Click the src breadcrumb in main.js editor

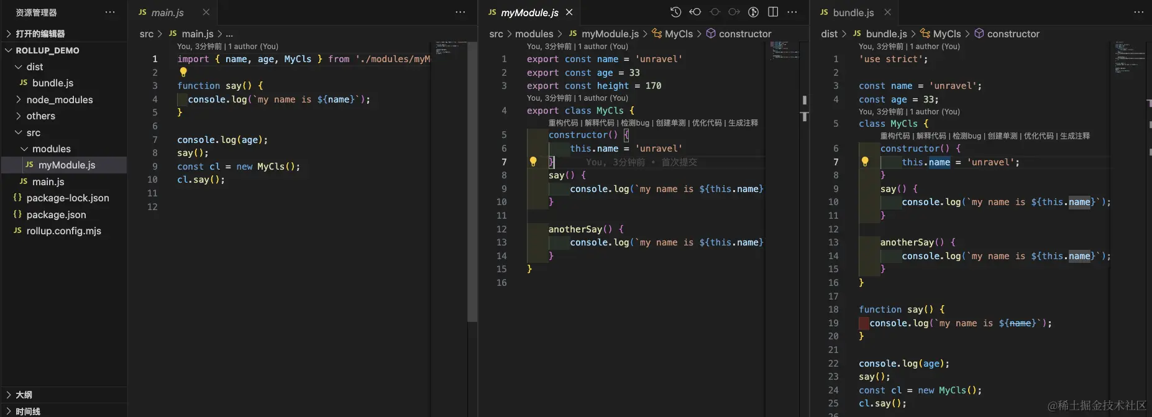coord(147,34)
